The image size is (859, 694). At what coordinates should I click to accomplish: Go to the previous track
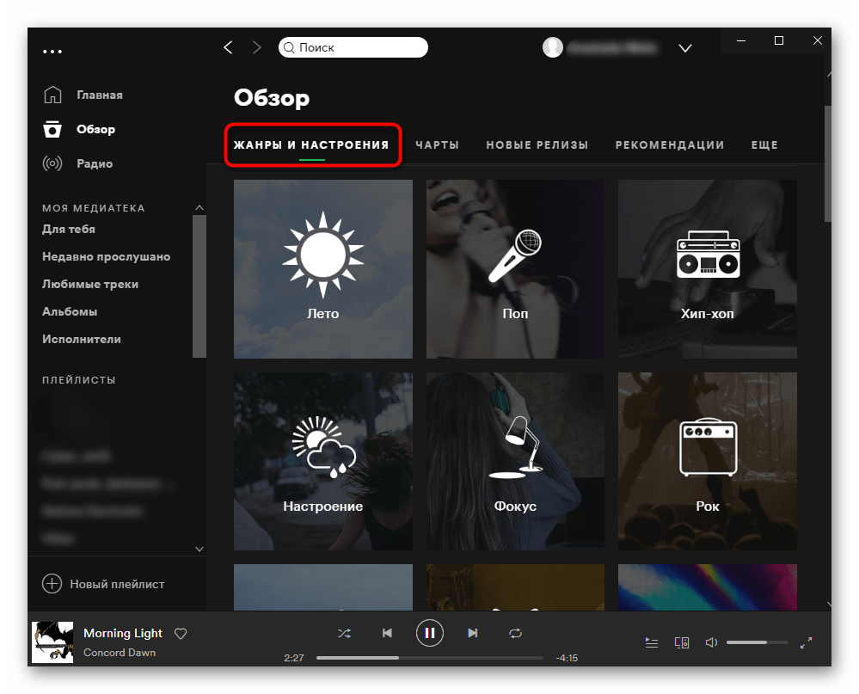tap(387, 634)
